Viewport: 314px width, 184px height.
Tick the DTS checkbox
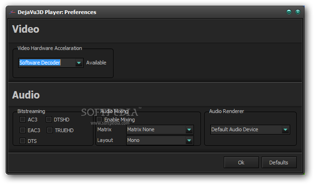[22, 141]
